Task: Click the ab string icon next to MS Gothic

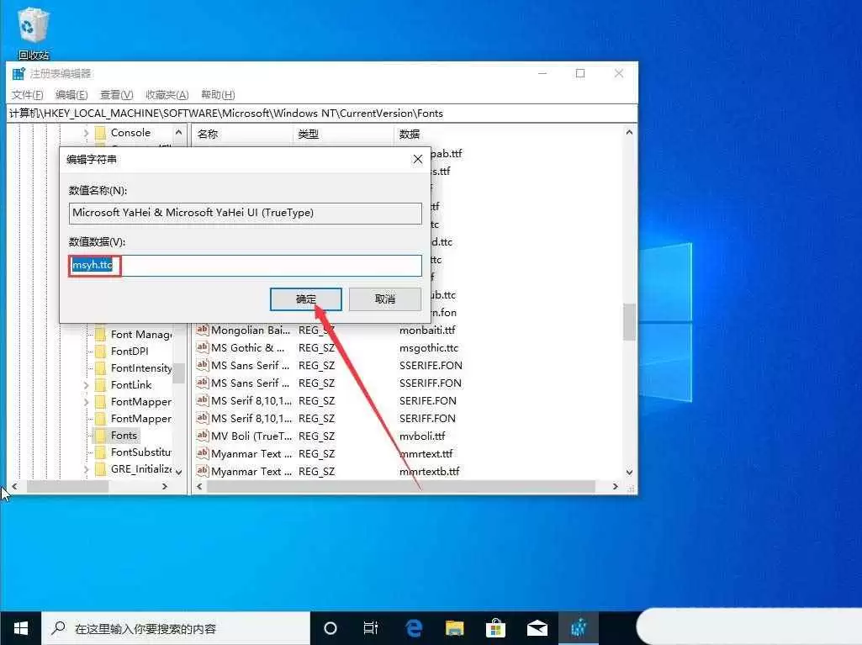Action: coord(204,347)
